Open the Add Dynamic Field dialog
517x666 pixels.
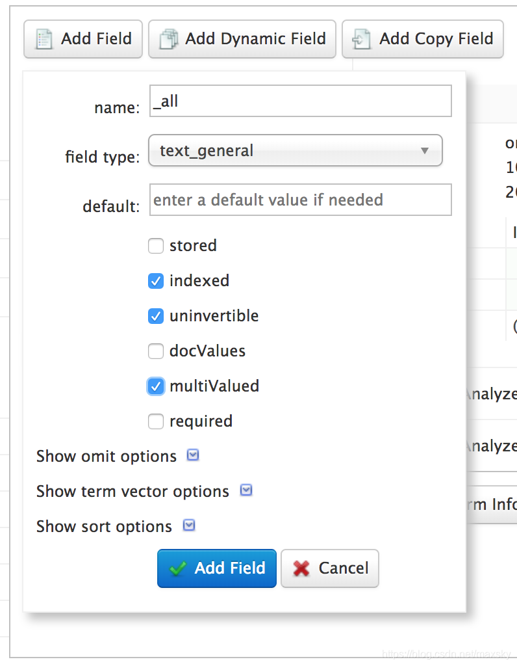click(242, 39)
